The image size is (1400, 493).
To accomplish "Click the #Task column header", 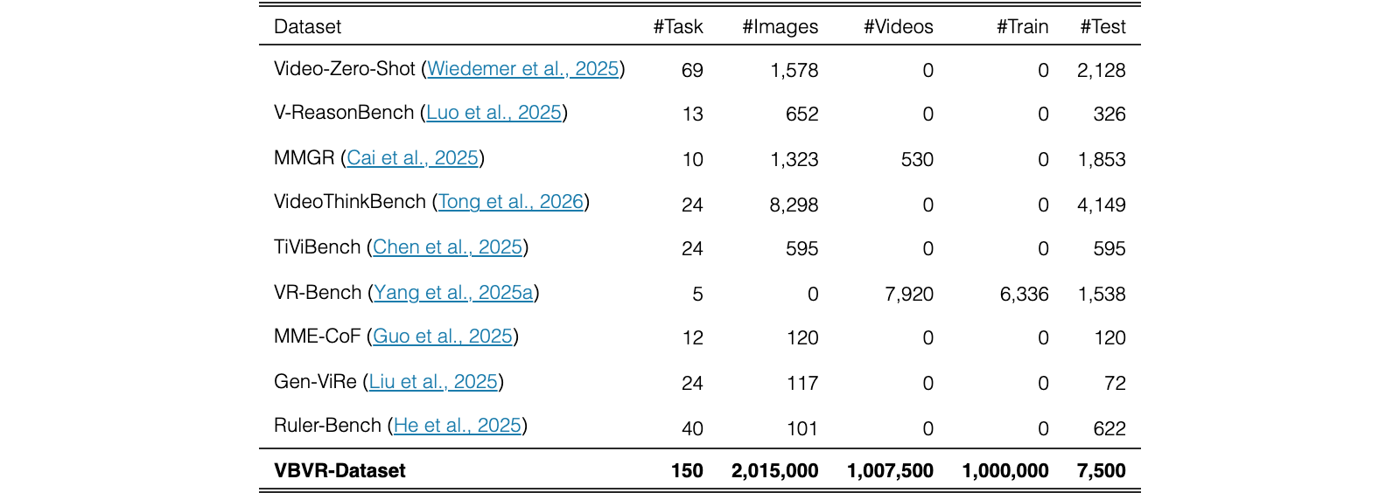I will pyautogui.click(x=678, y=27).
